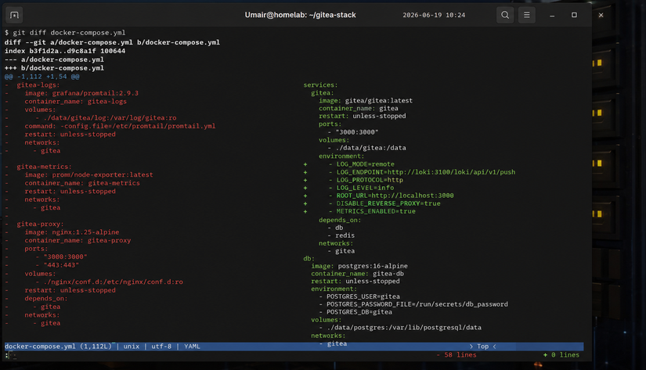The image size is (646, 370).
Task: Click the line 'container_name: gitea-metrics'
Action: coord(82,183)
